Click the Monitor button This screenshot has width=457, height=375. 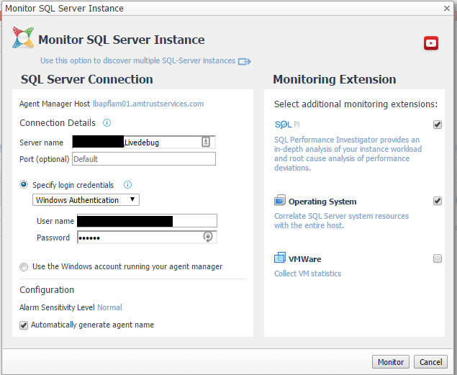(x=391, y=362)
